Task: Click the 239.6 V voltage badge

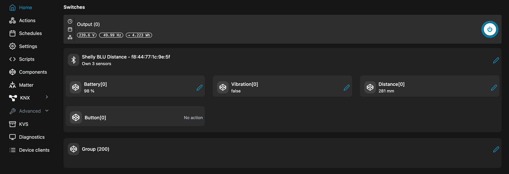Action: [87, 35]
